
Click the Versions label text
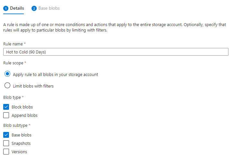[x=19, y=152]
